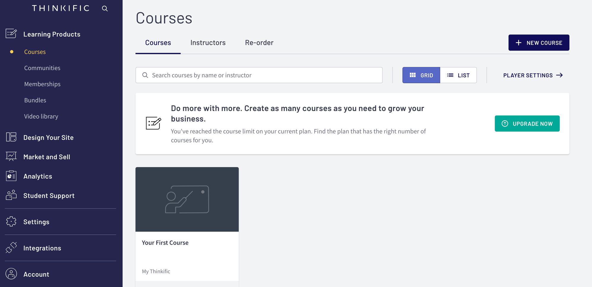
Task: Click the NEW COURSE button
Action: click(539, 42)
